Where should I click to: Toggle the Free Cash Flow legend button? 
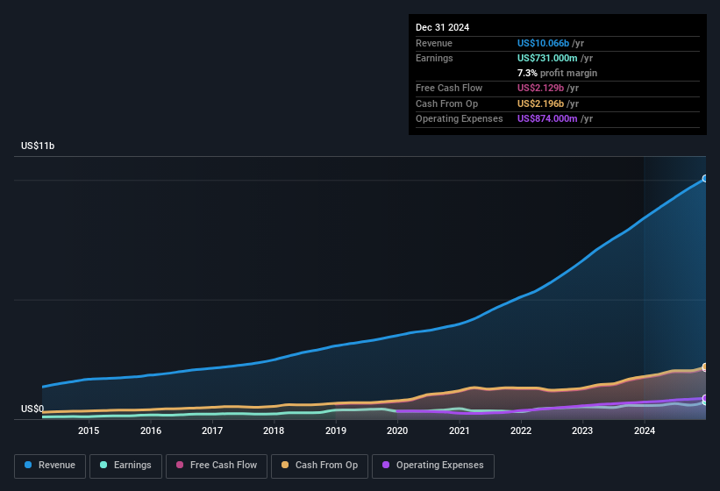[217, 466]
